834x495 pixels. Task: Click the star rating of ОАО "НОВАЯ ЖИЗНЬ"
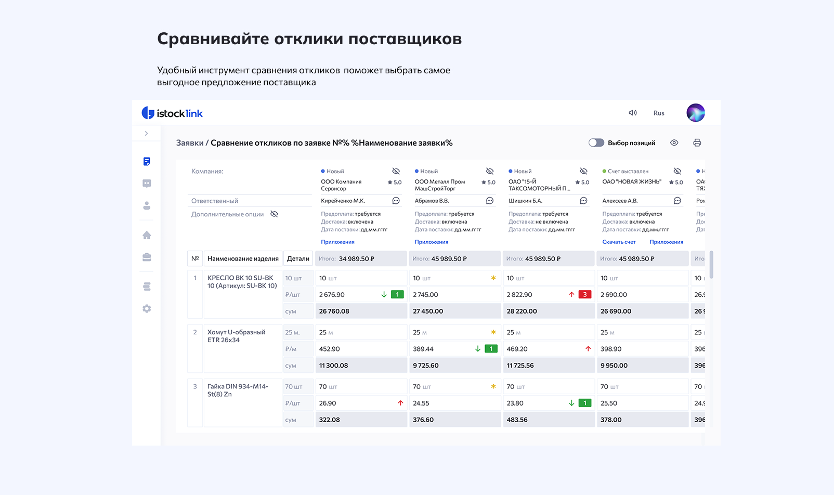pyautogui.click(x=676, y=183)
